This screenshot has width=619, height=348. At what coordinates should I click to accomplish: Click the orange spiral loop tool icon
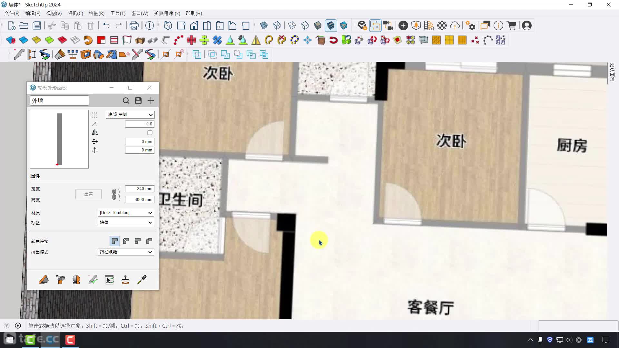pos(88,40)
